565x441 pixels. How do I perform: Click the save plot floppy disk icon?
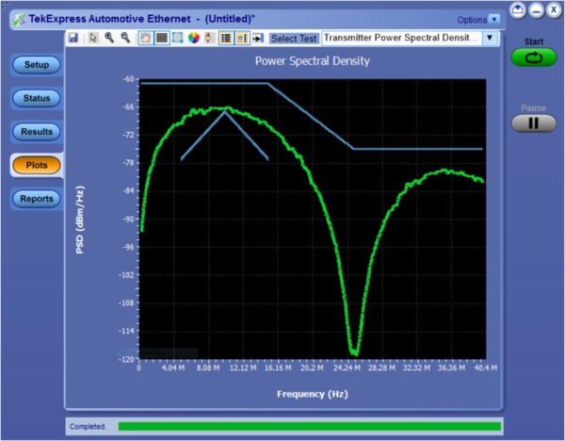click(x=73, y=39)
